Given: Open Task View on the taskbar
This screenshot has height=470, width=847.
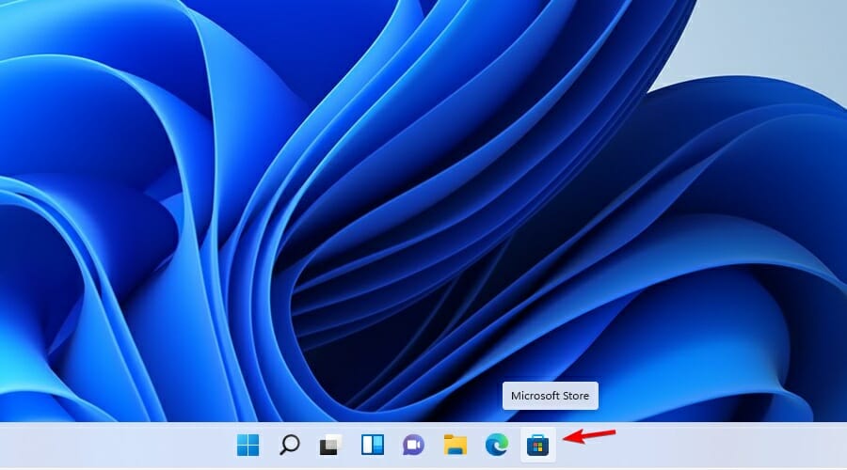Looking at the screenshot, I should click(330, 446).
